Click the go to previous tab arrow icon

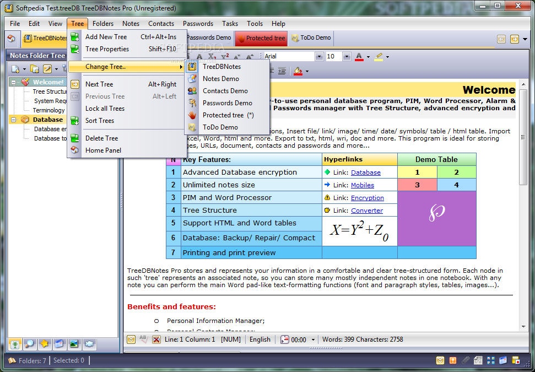(x=501, y=39)
